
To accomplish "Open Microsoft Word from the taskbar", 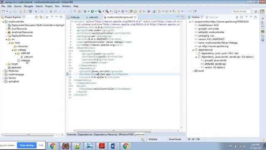I will coord(113,146).
